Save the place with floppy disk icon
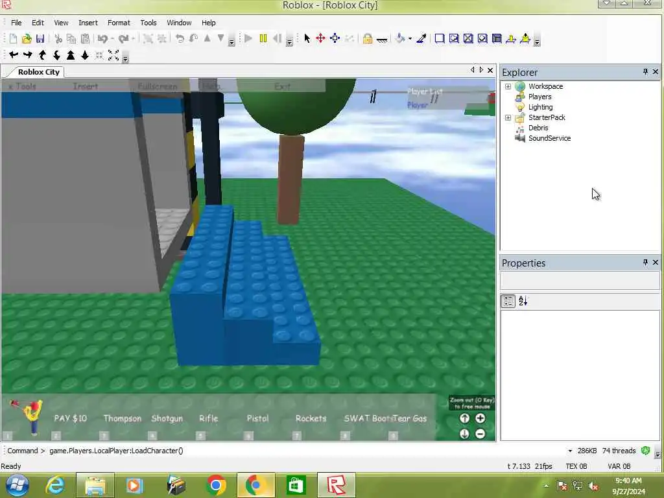664x498 pixels. coord(40,39)
